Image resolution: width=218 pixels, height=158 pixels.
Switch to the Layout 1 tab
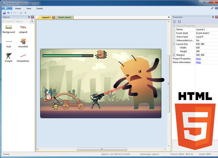click(x=46, y=17)
